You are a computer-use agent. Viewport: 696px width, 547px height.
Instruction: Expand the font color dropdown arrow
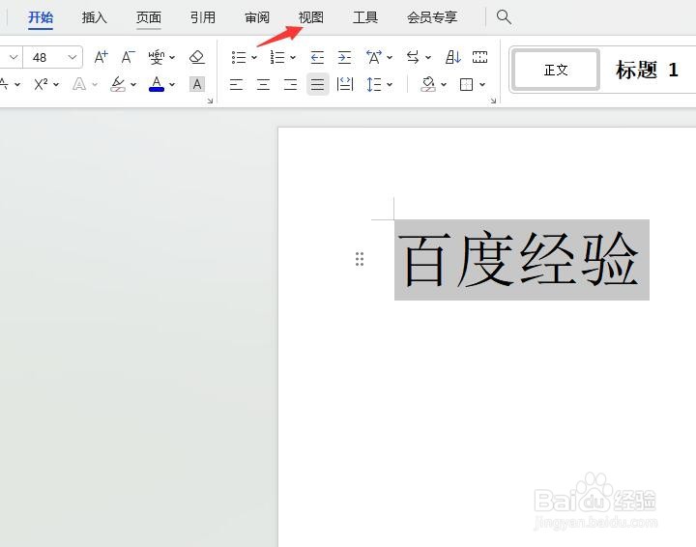(172, 84)
